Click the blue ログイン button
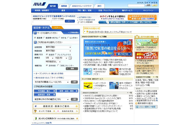Screen dimensions: 190x125 point(70,21)
